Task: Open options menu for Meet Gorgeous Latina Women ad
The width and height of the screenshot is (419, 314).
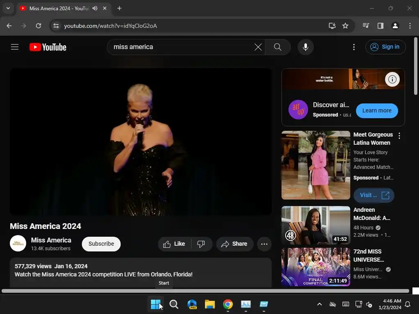Action: [399, 136]
